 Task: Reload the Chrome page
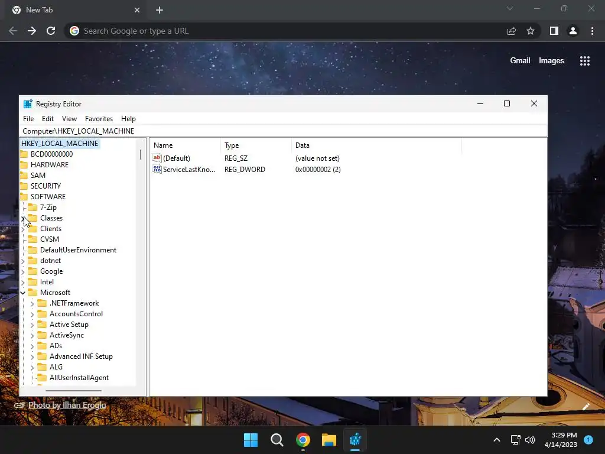(51, 31)
